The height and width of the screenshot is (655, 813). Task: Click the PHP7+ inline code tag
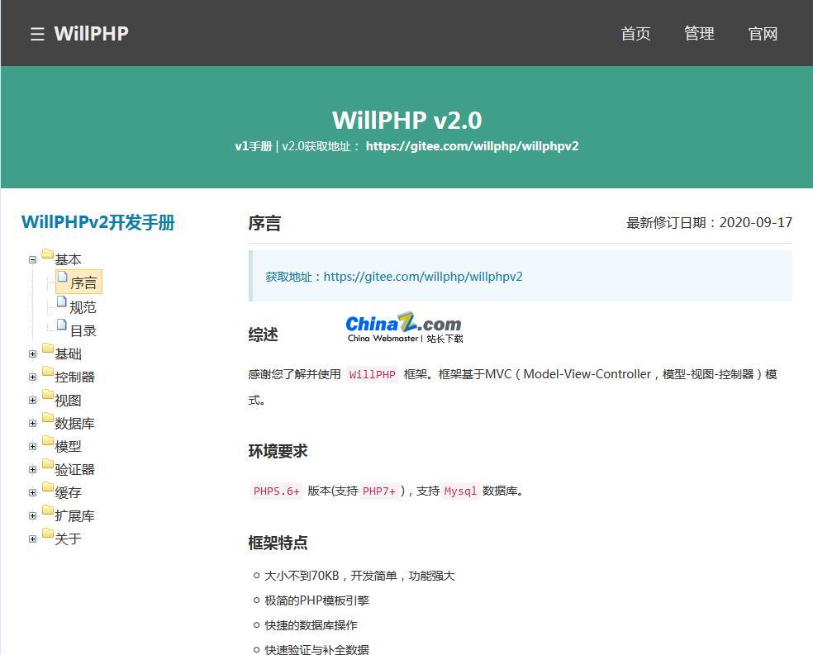tap(379, 491)
